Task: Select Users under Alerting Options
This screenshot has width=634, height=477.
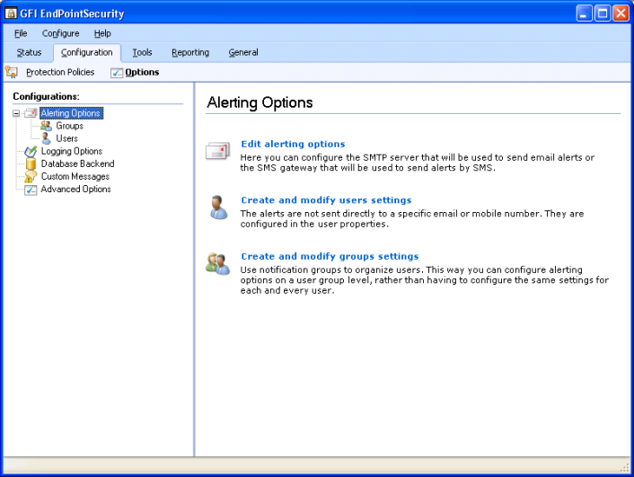Action: pos(66,138)
